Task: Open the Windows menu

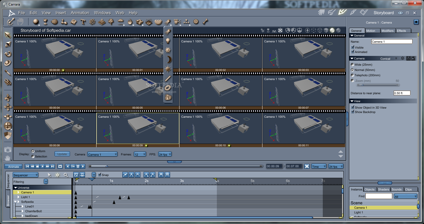Action: click(102, 13)
